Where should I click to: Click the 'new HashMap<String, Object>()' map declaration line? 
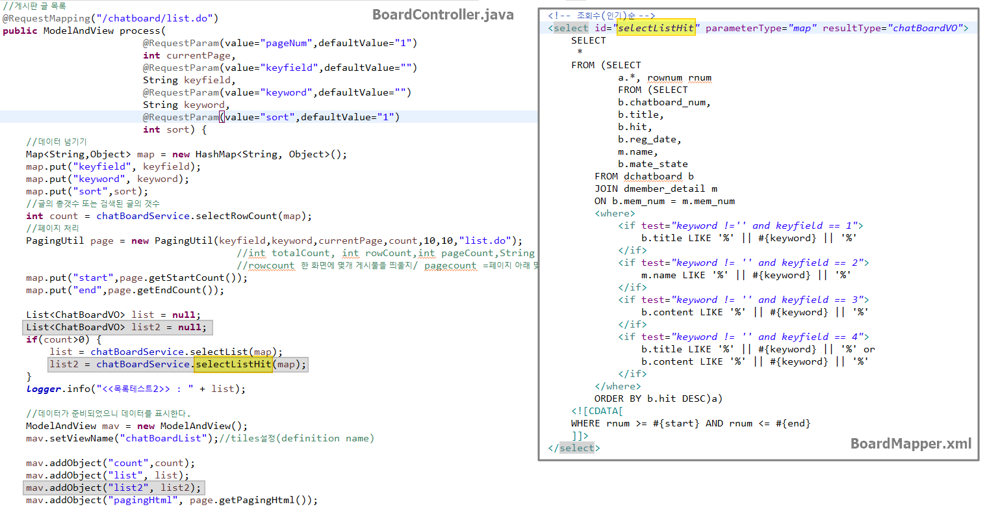coord(186,154)
